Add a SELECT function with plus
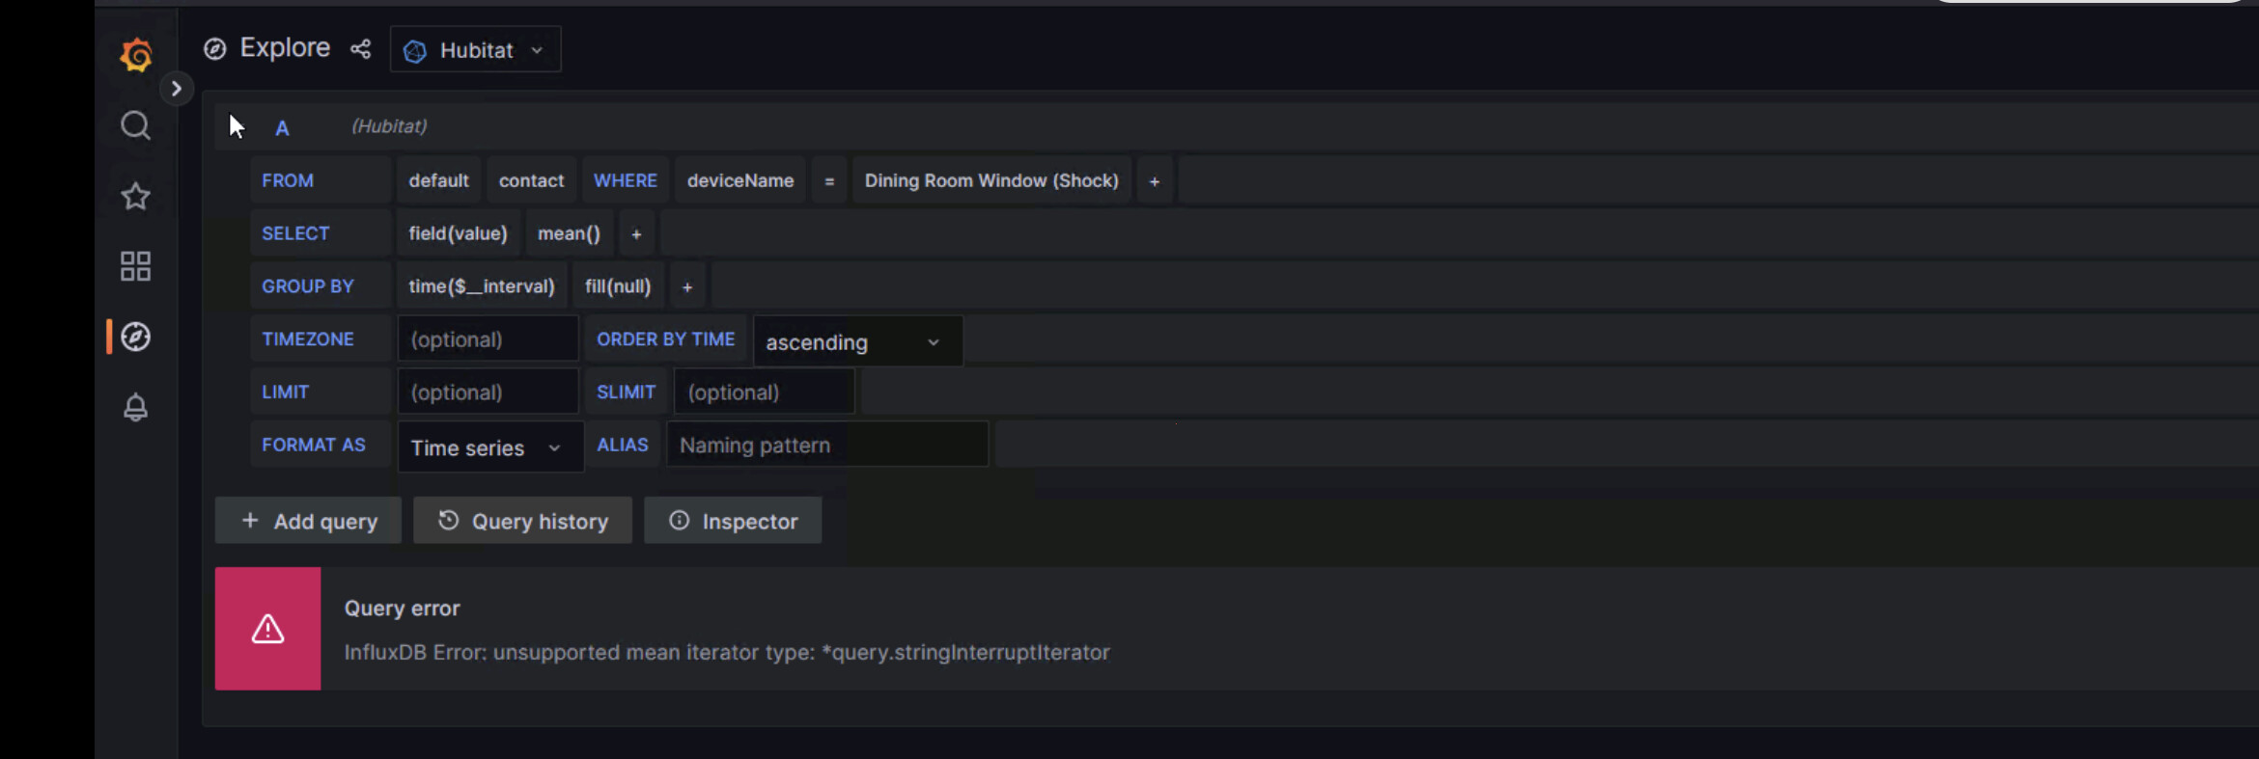This screenshot has width=2259, height=759. [636, 234]
